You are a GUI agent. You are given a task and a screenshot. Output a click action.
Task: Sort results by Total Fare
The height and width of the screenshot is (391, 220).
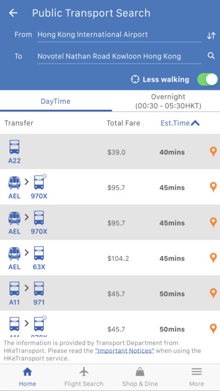pos(123,123)
